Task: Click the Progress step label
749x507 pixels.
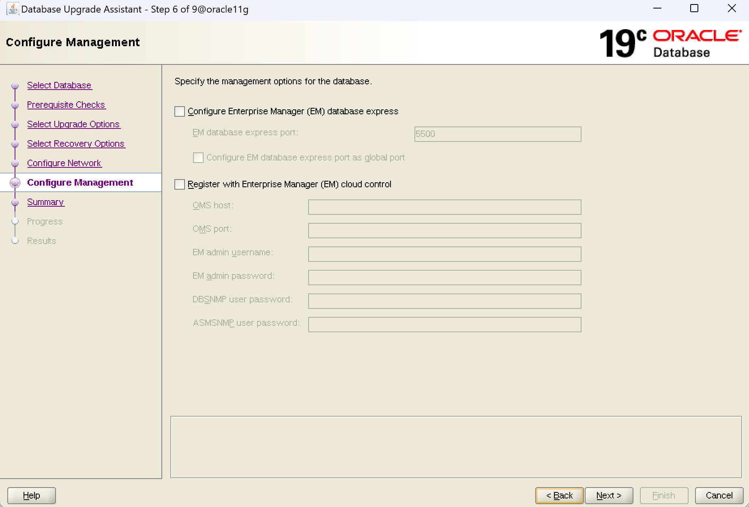Action: 45,222
